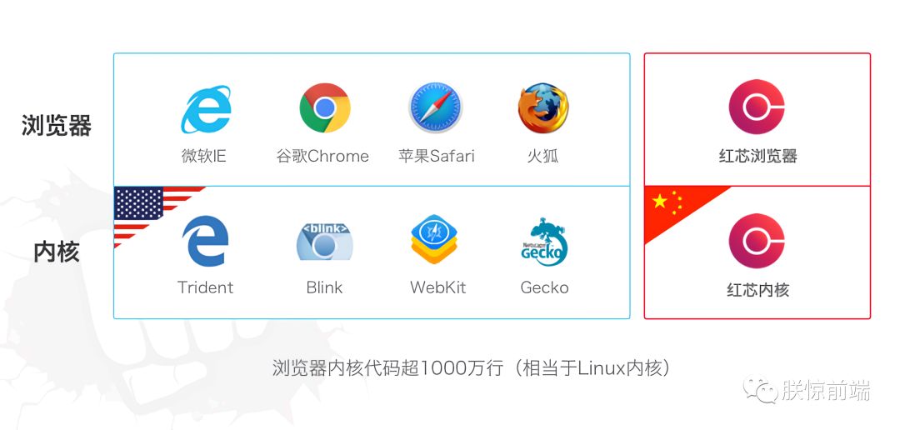Viewport: 900px width, 430px height.
Task: Select the 红芯内核 red circle icon
Action: pos(757,241)
